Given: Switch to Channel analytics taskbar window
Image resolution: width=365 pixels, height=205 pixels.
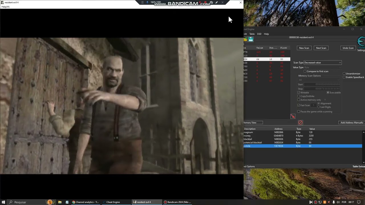Looking at the screenshot, I should tap(85, 202).
